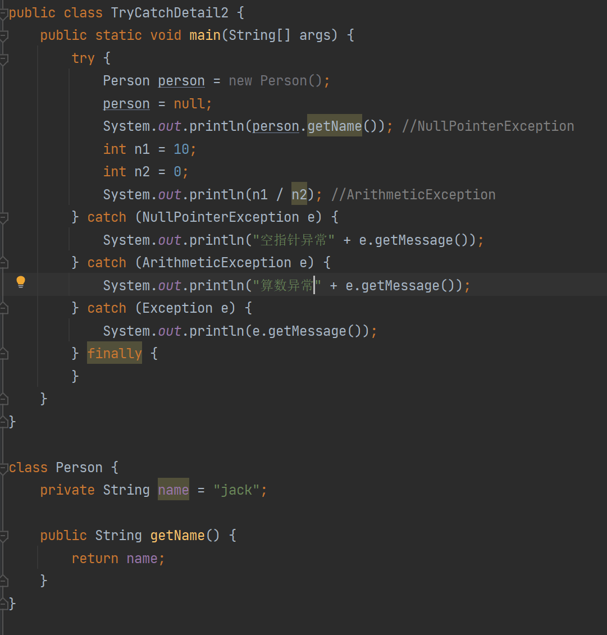
Task: Click ArithmeticException in the catch clause
Action: [x=217, y=263]
